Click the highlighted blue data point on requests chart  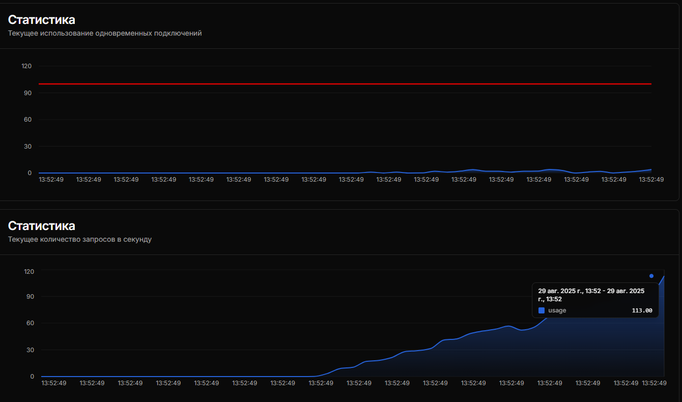pyautogui.click(x=651, y=276)
